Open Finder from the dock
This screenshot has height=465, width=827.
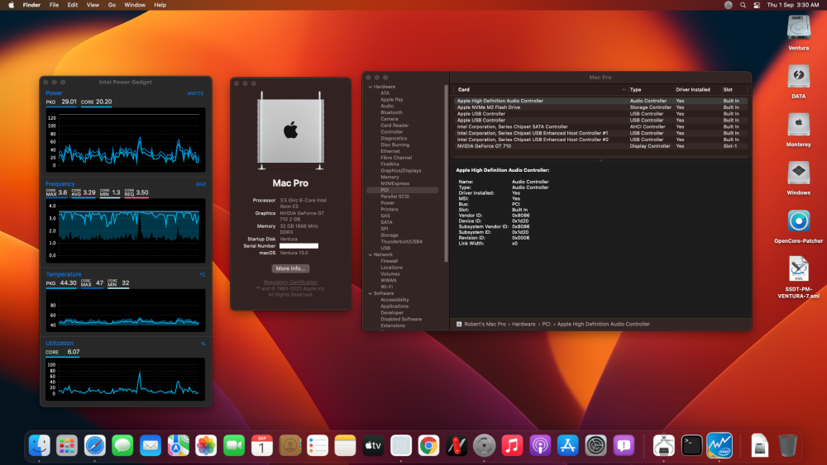tap(39, 445)
